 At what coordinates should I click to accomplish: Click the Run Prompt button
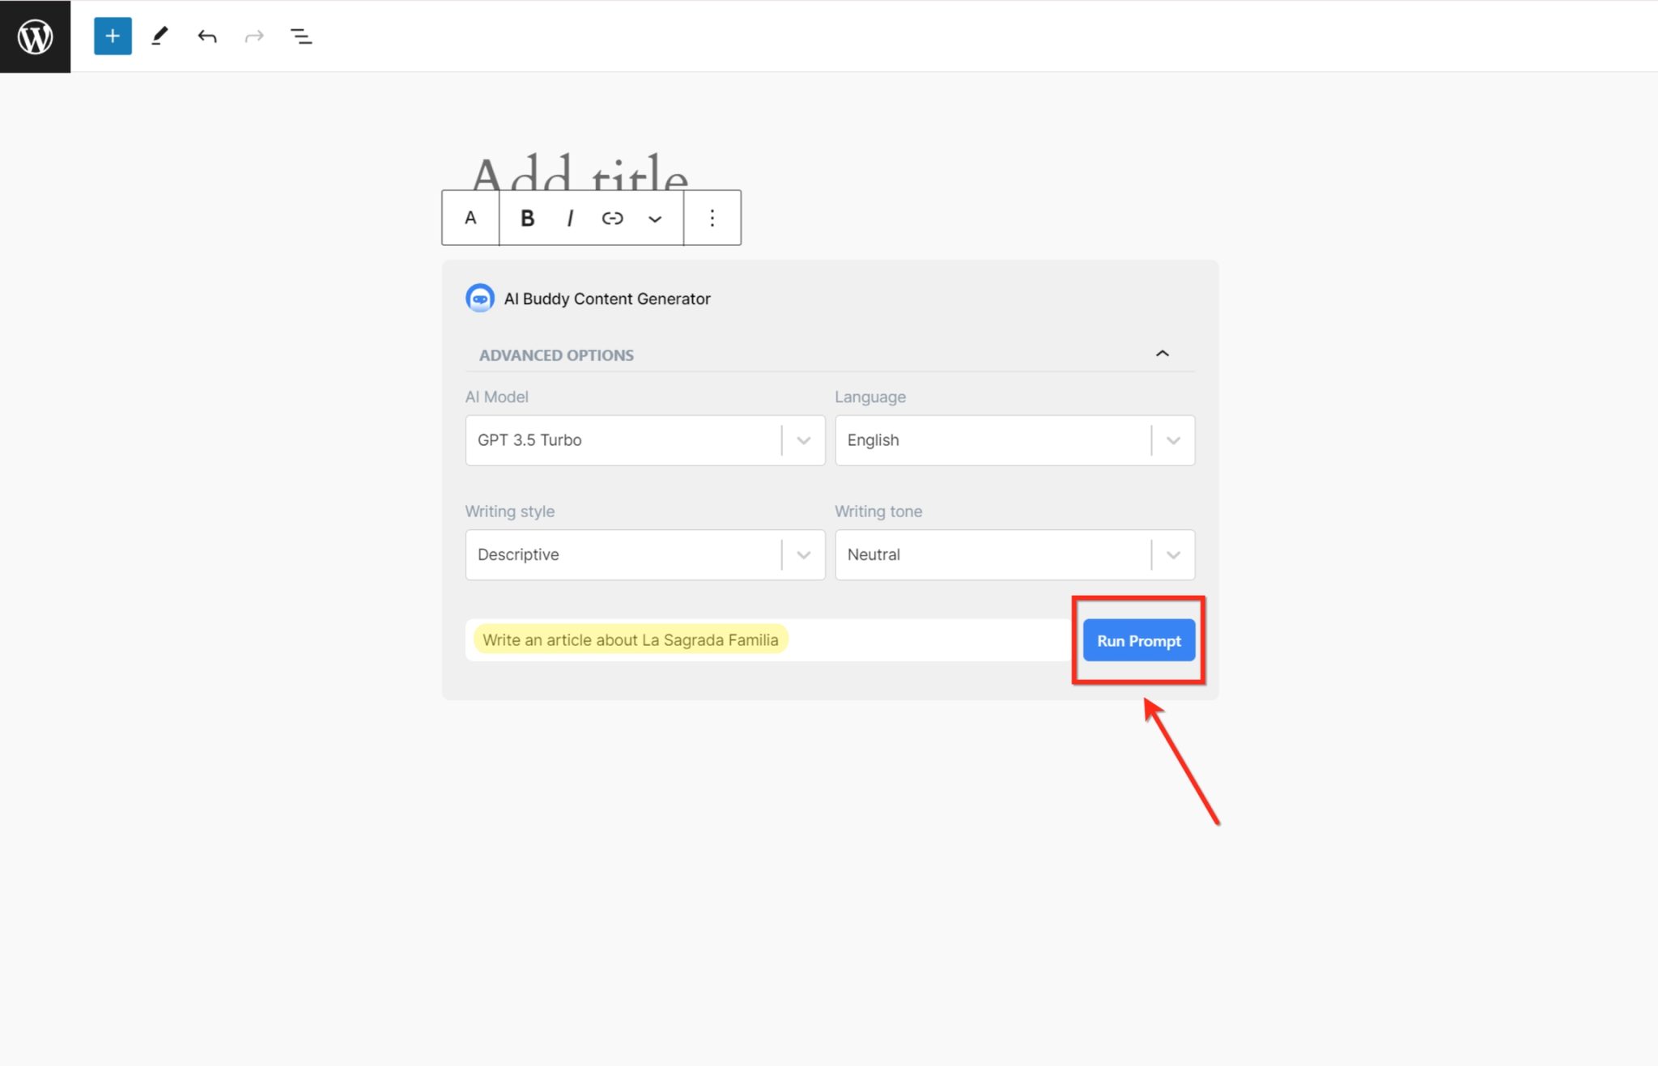click(x=1137, y=640)
